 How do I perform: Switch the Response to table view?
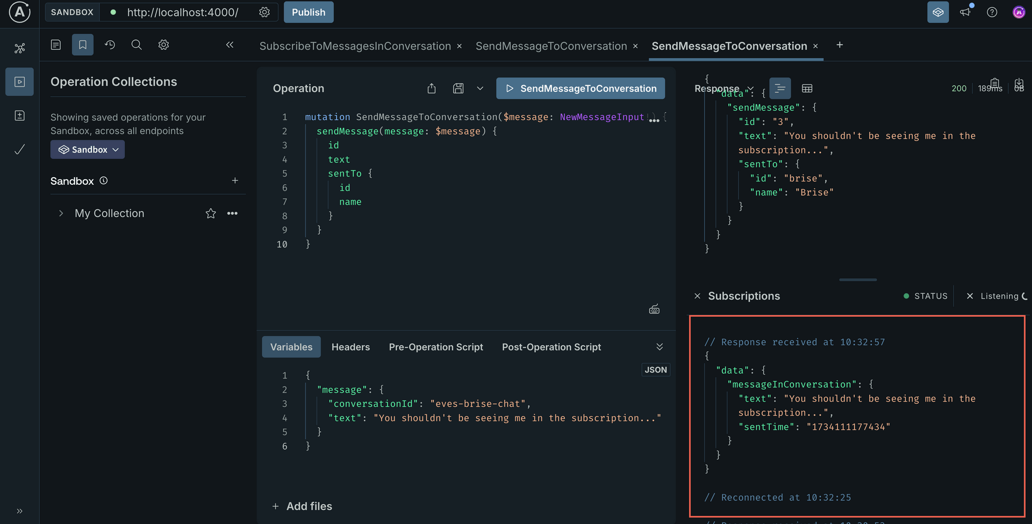(x=807, y=88)
